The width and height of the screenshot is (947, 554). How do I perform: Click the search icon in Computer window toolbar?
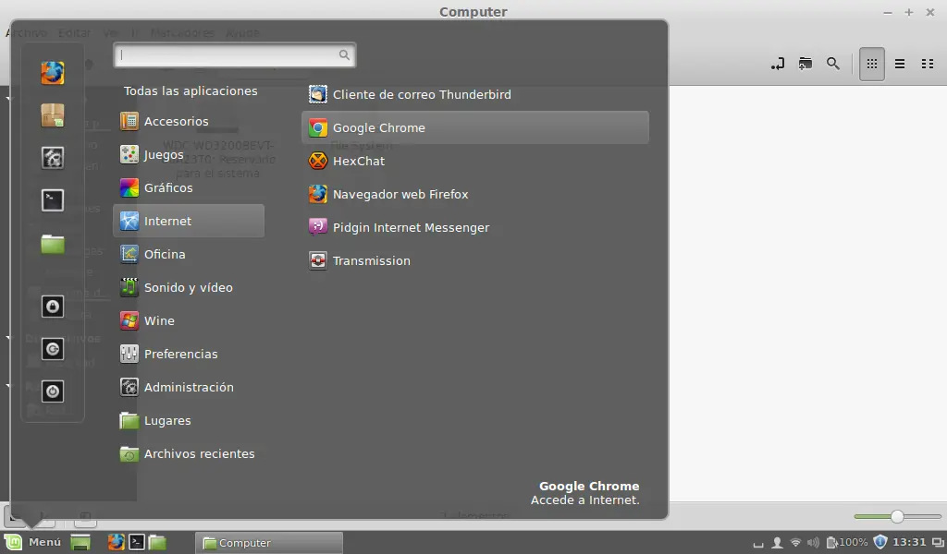833,64
